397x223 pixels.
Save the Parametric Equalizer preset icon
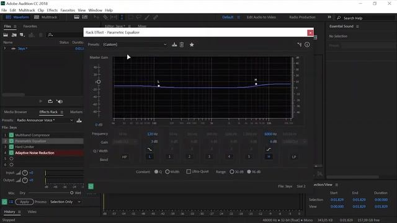click(x=174, y=45)
